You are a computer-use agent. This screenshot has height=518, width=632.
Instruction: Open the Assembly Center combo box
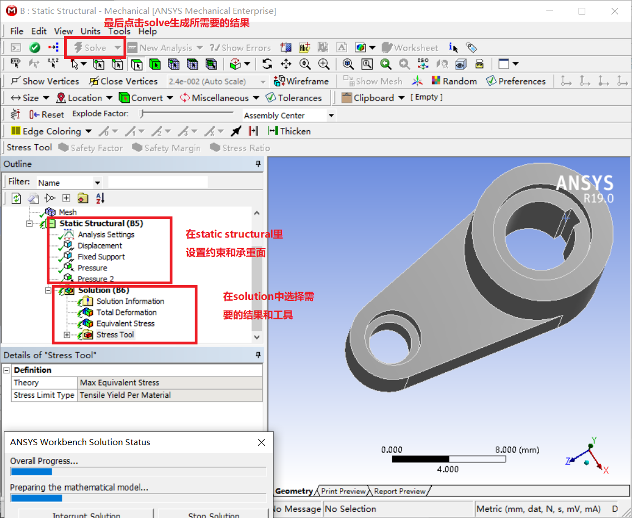click(289, 115)
